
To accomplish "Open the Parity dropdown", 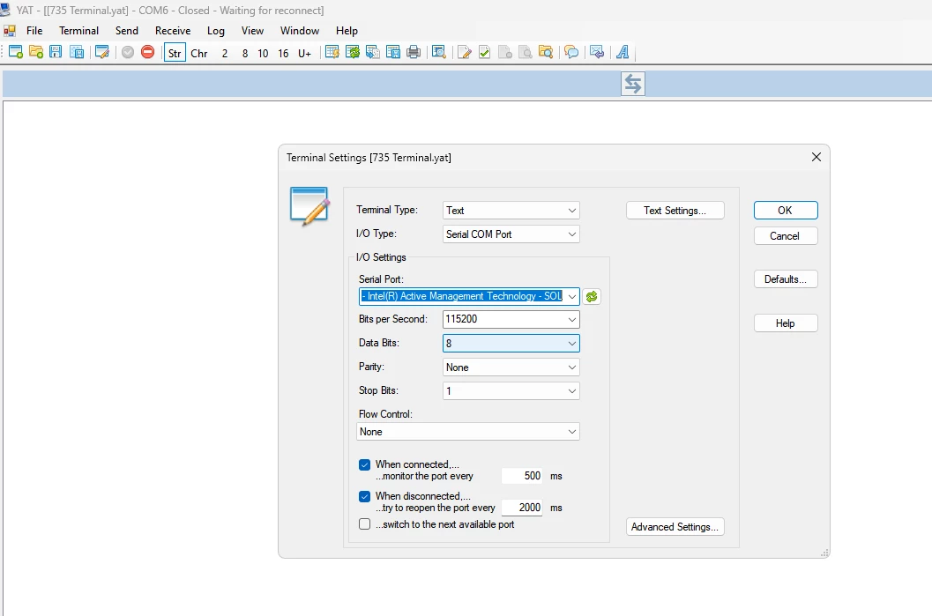I will pyautogui.click(x=511, y=367).
